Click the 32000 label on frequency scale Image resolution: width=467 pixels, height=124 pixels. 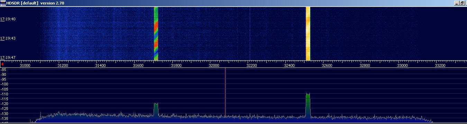pyautogui.click(x=213, y=65)
